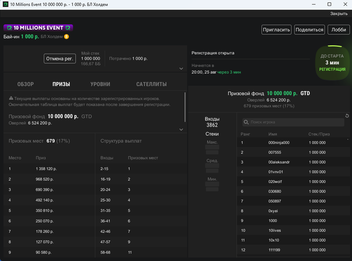This screenshot has height=261, width=352.
Task: Click the warning triangle icon beside payouts notice
Action: (11, 98)
